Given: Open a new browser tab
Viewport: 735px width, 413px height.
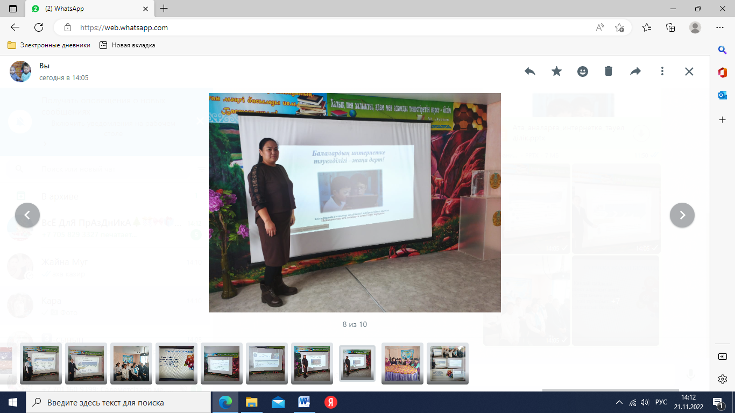Looking at the screenshot, I should (164, 9).
